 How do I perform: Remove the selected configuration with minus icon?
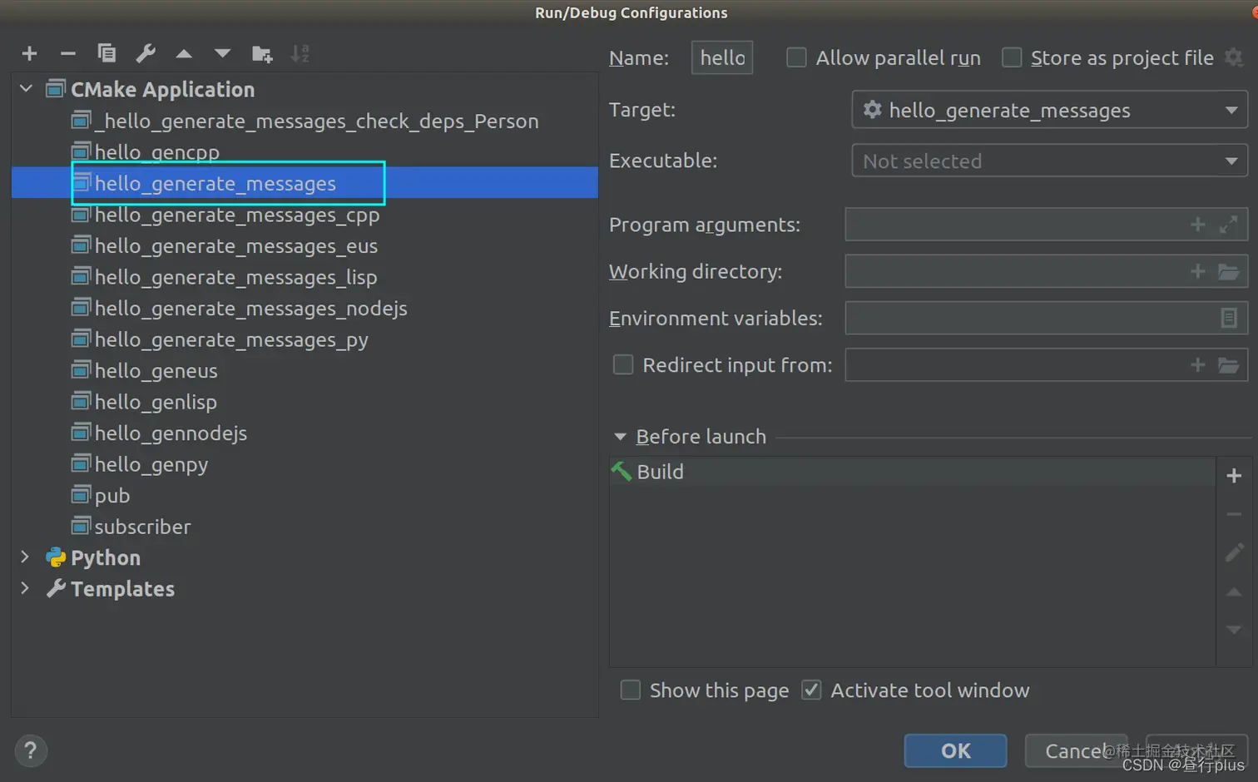click(68, 54)
